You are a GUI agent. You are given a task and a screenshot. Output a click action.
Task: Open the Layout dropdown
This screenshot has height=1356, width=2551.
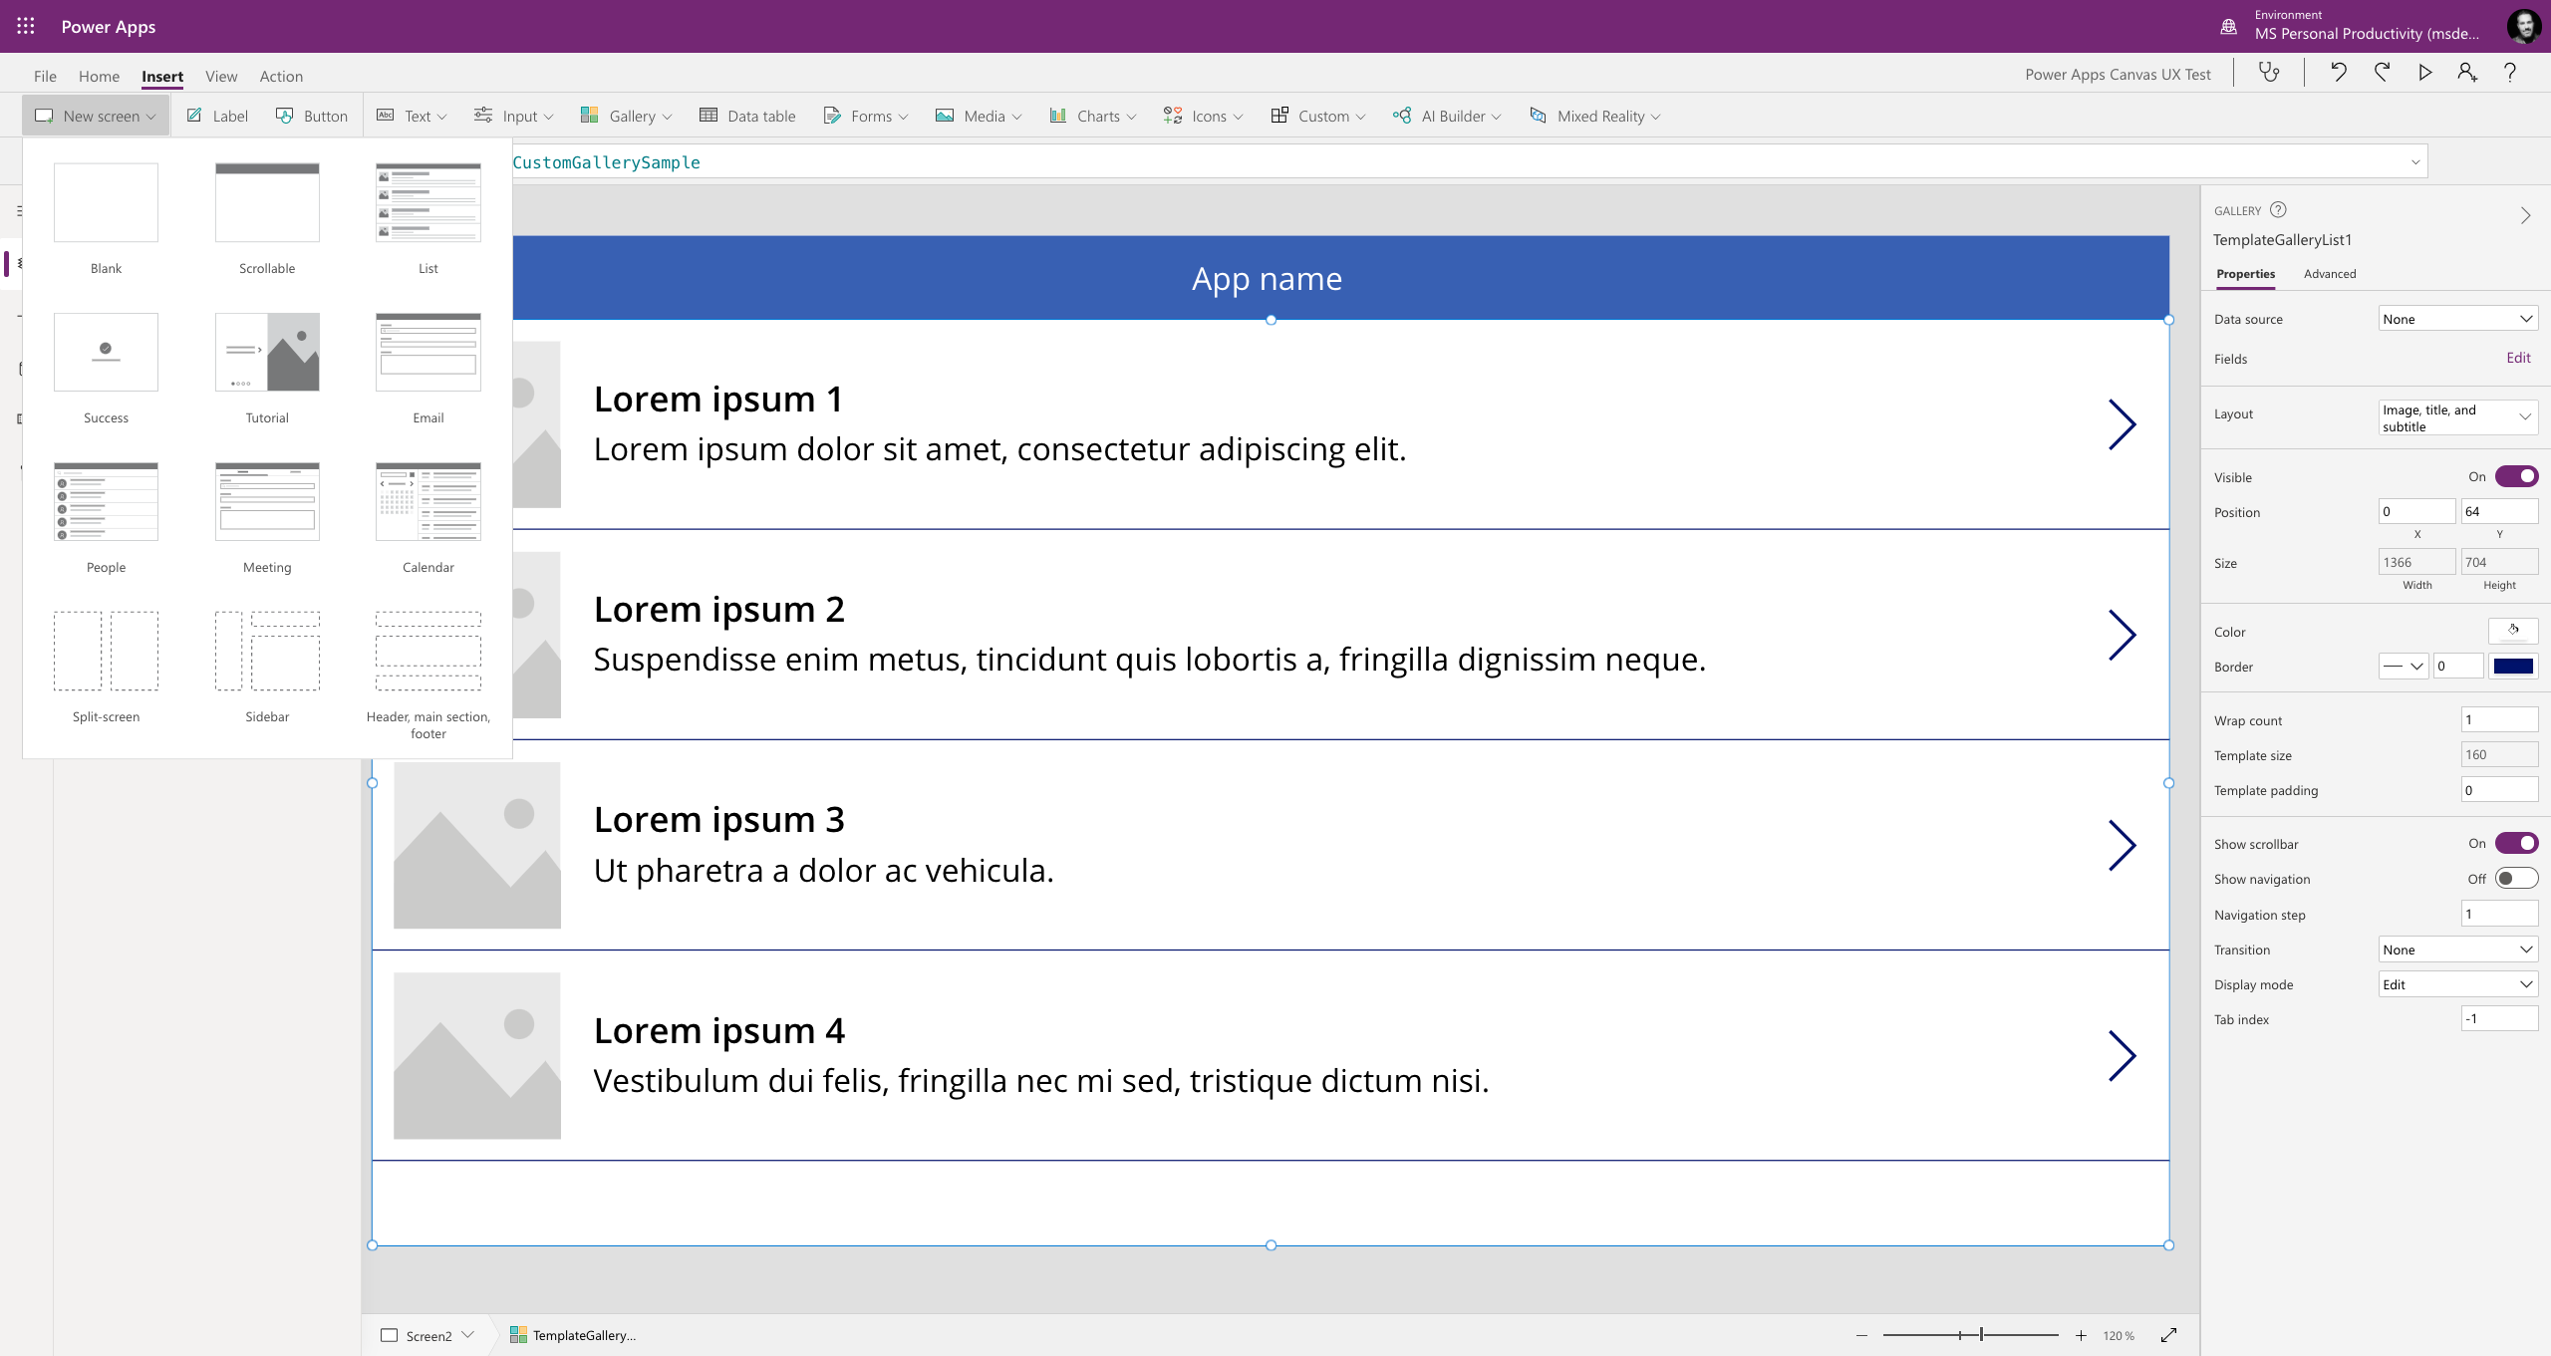2457,416
